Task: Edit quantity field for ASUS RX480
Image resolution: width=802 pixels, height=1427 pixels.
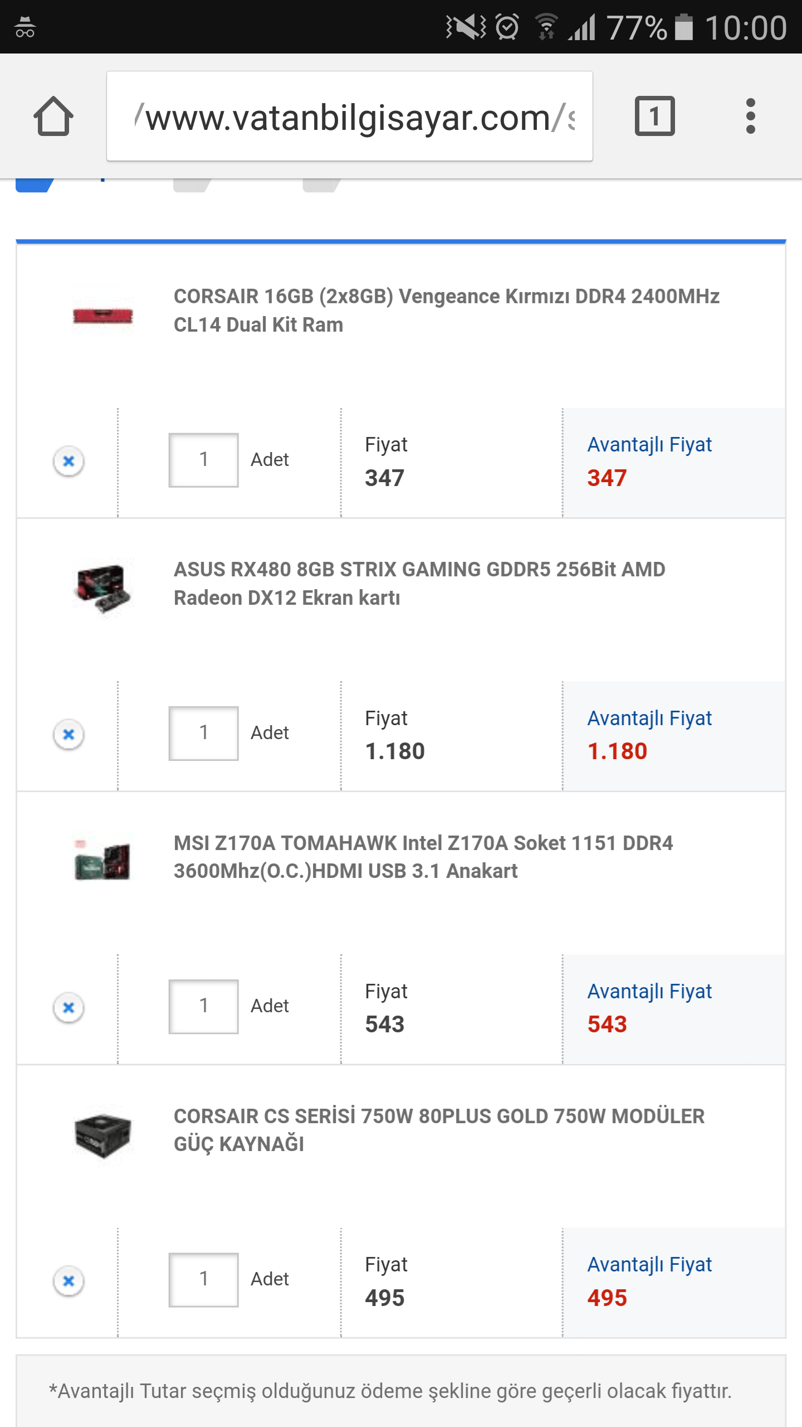Action: pyautogui.click(x=203, y=733)
